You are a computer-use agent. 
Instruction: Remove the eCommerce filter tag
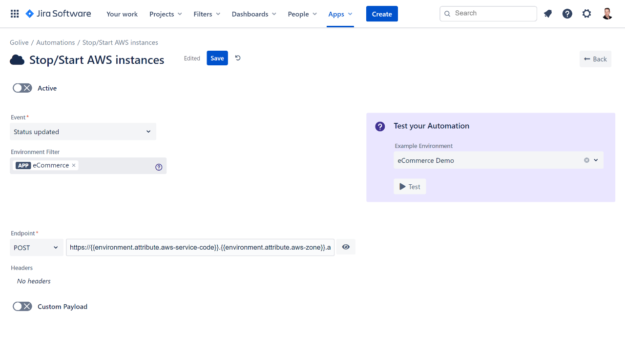point(74,165)
